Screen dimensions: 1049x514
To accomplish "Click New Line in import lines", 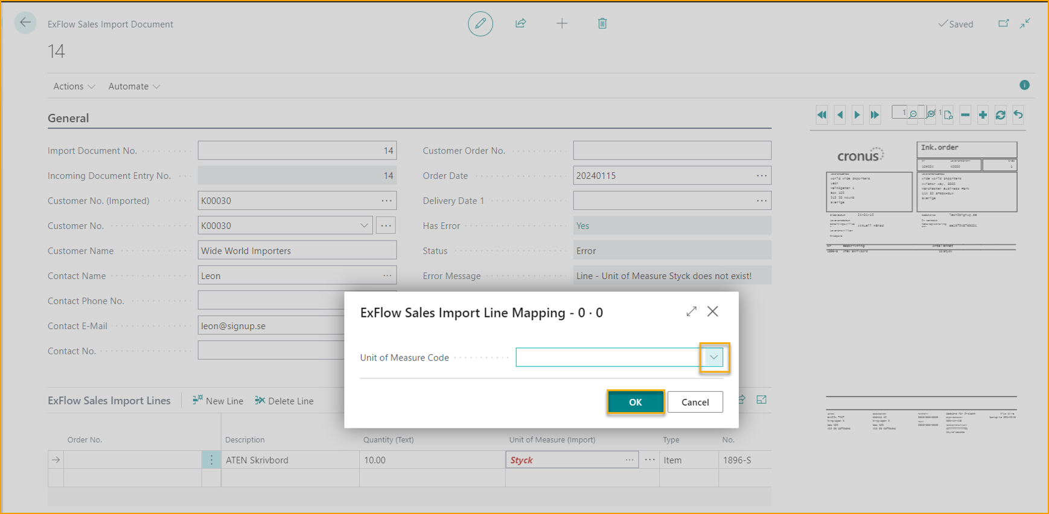I will click(x=218, y=401).
